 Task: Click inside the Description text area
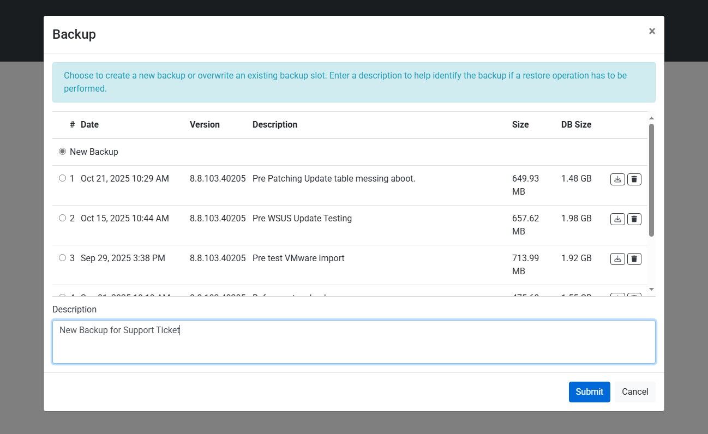(x=354, y=342)
